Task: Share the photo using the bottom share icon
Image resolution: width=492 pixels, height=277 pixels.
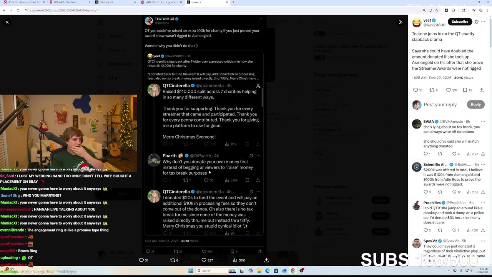Action: 266,260
